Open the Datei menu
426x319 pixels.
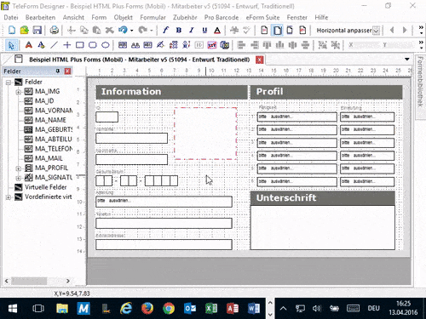(11, 18)
